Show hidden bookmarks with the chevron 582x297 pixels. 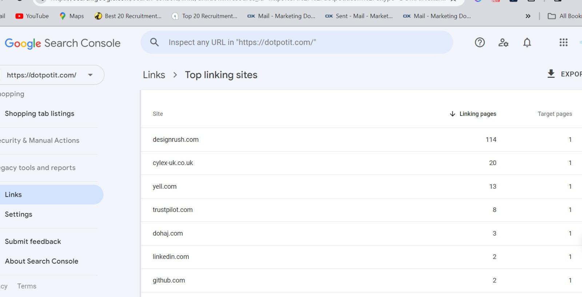tap(528, 16)
